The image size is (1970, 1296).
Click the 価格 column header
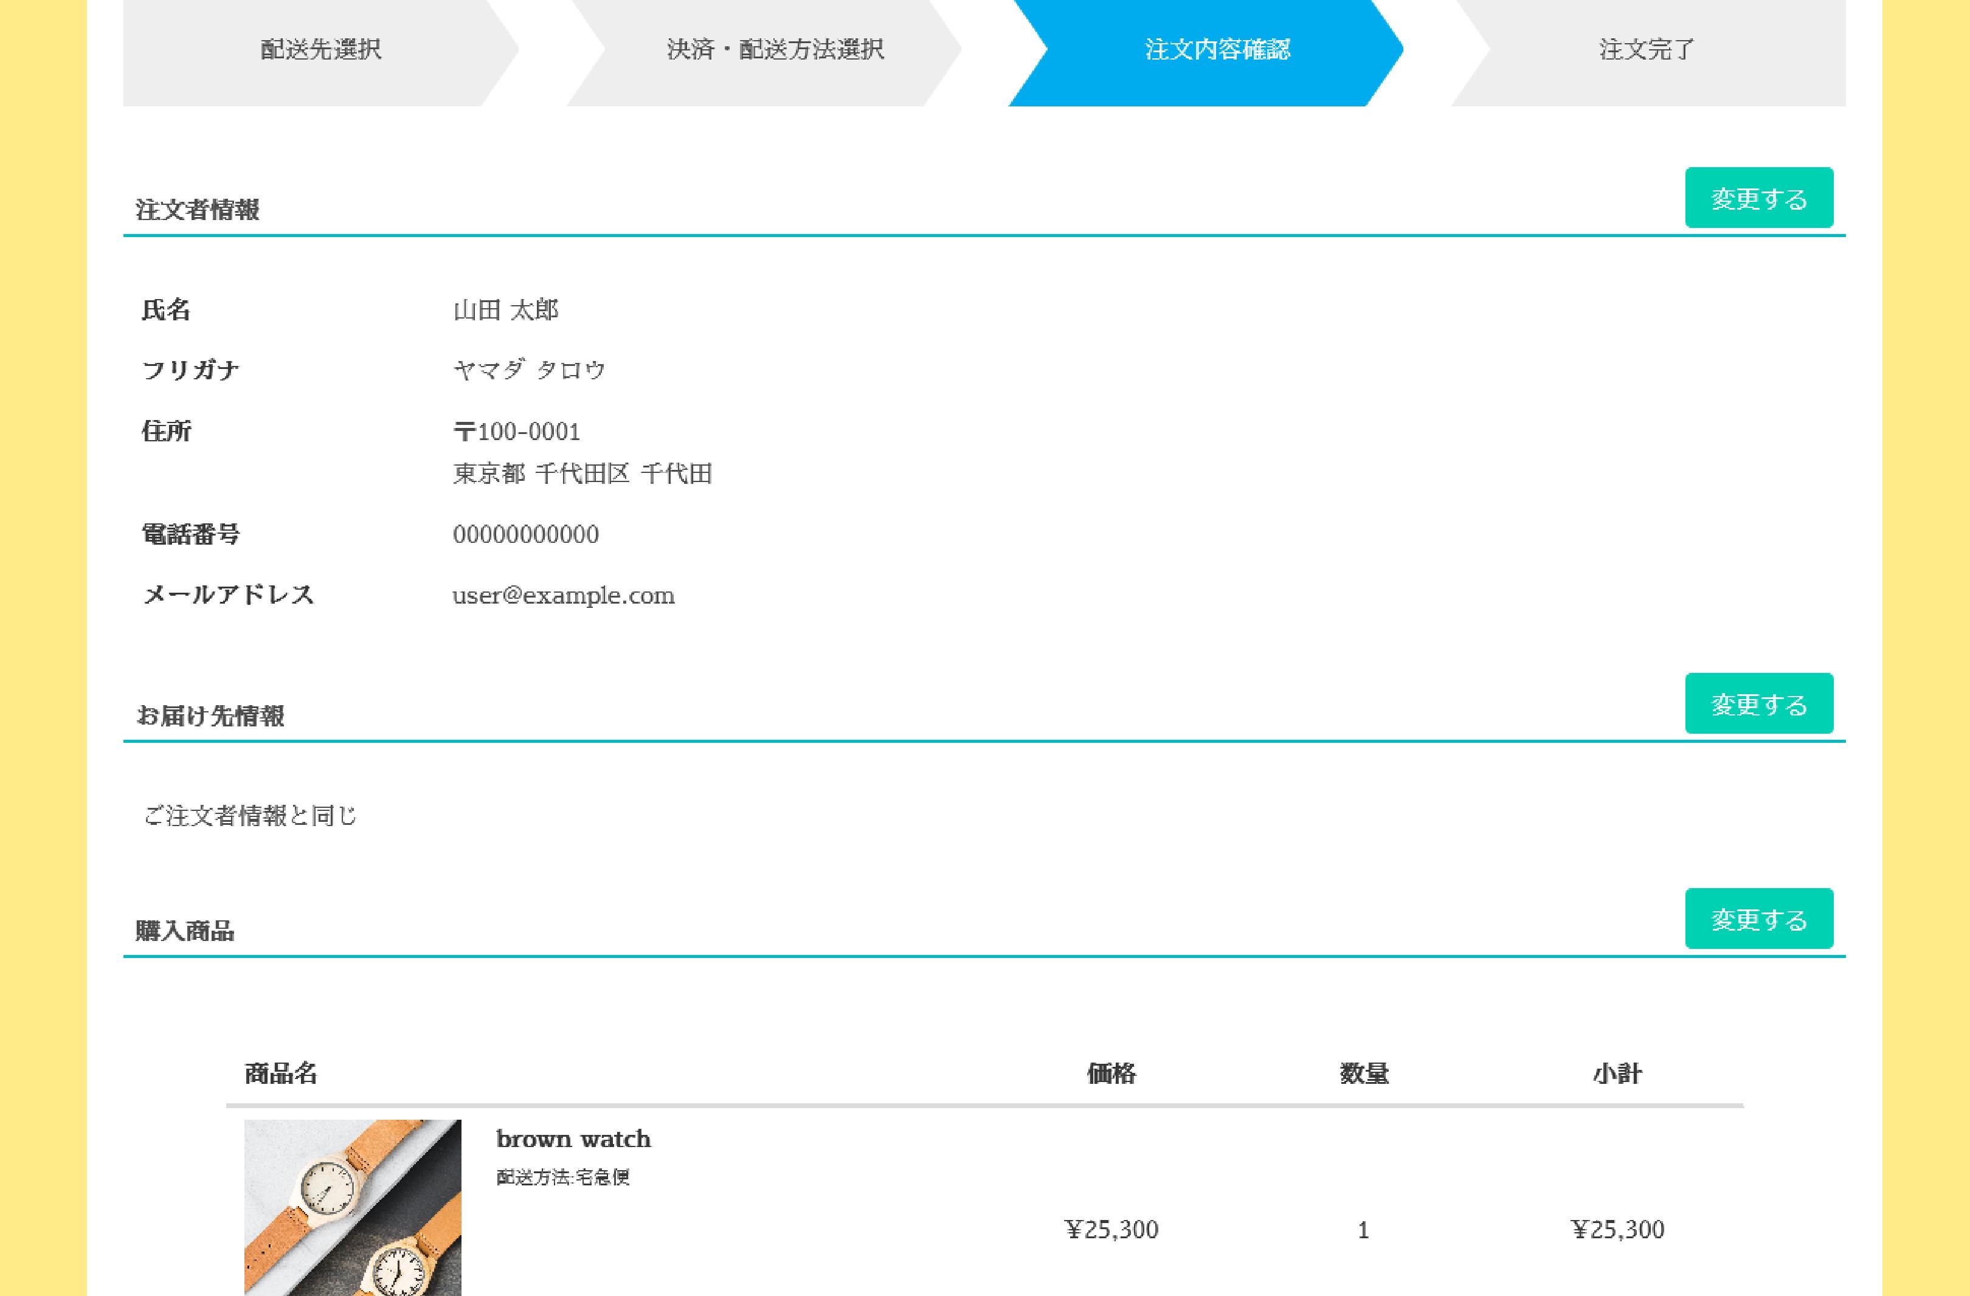click(x=1111, y=1074)
